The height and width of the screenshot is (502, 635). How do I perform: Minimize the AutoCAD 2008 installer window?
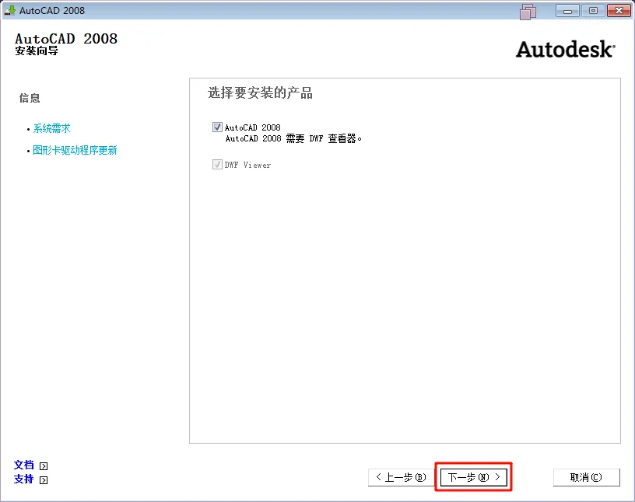click(568, 11)
